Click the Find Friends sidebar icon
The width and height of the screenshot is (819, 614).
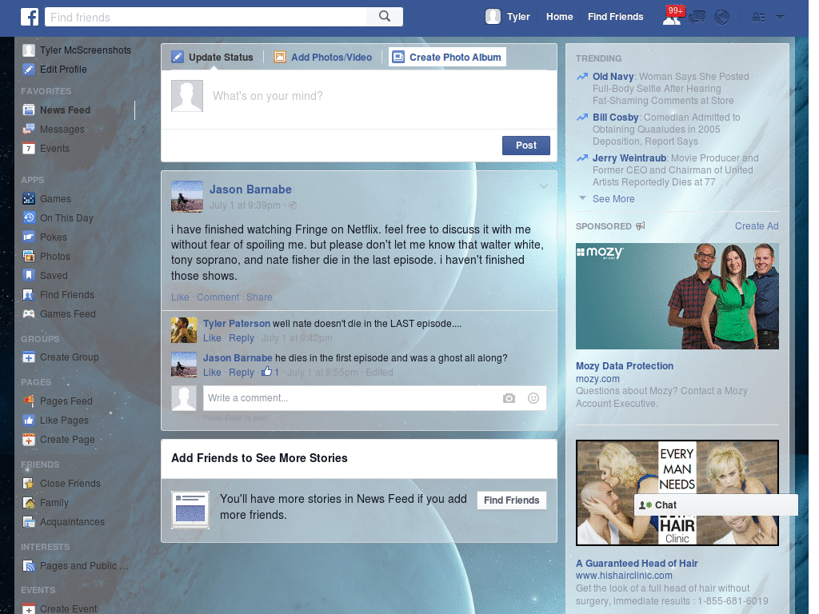click(29, 294)
